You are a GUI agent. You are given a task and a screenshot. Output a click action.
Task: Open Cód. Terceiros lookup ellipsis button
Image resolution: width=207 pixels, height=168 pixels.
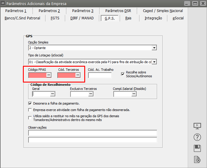click(x=78, y=75)
